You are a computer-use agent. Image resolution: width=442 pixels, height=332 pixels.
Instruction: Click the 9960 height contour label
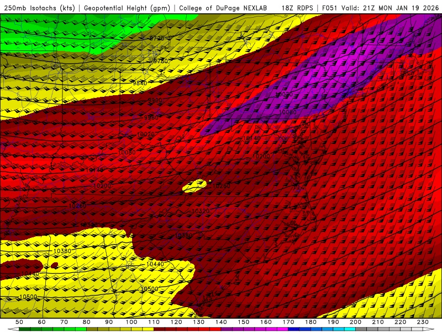point(151,117)
